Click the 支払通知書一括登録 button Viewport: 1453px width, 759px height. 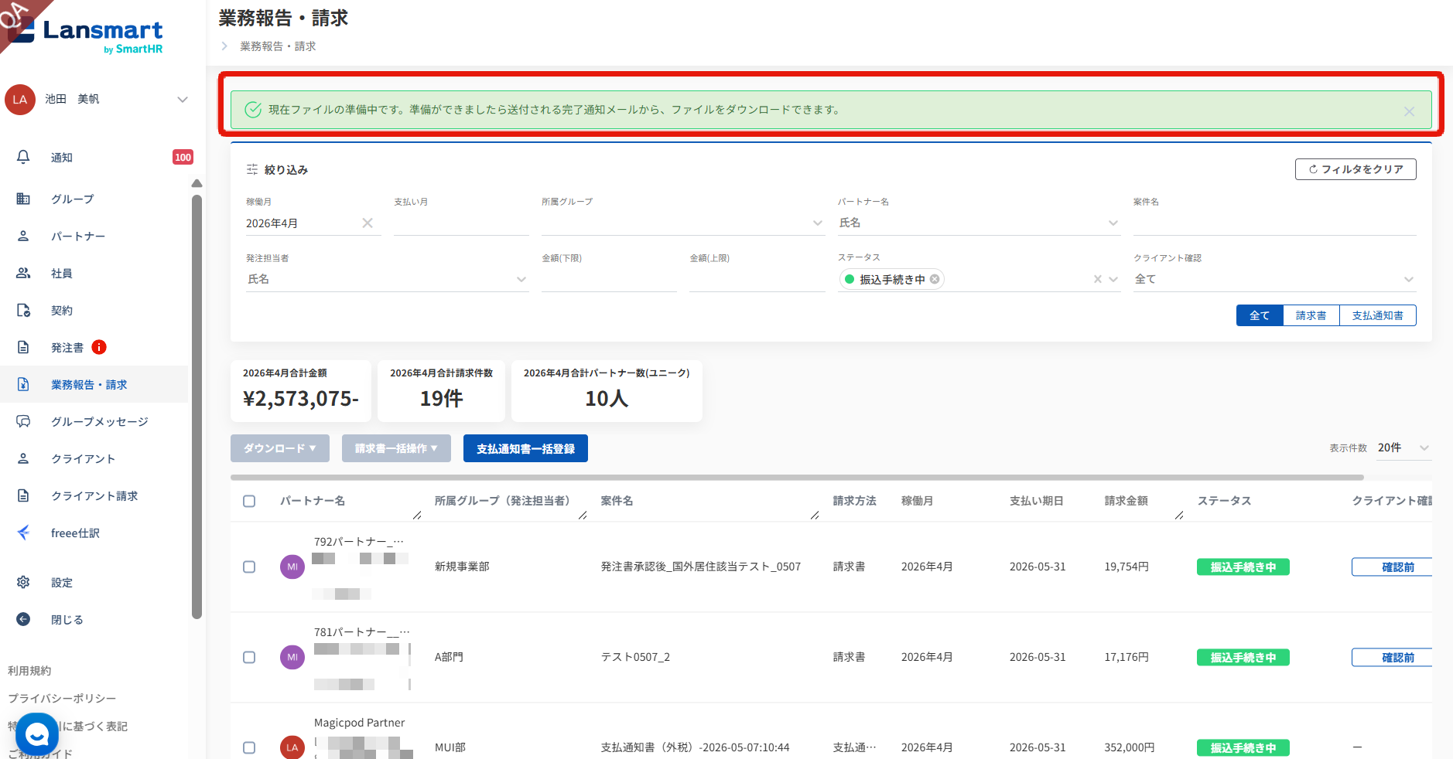coord(525,448)
